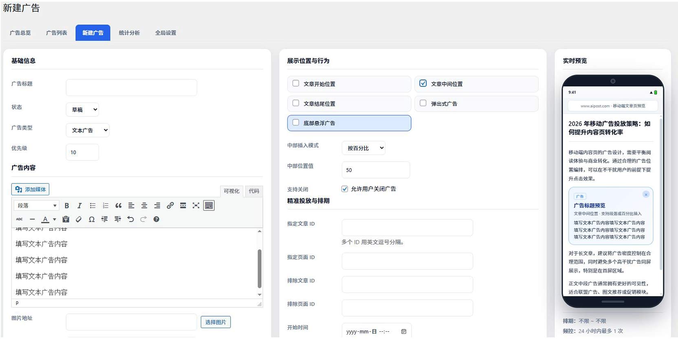
Task: Align editor text left
Action: pos(131,206)
